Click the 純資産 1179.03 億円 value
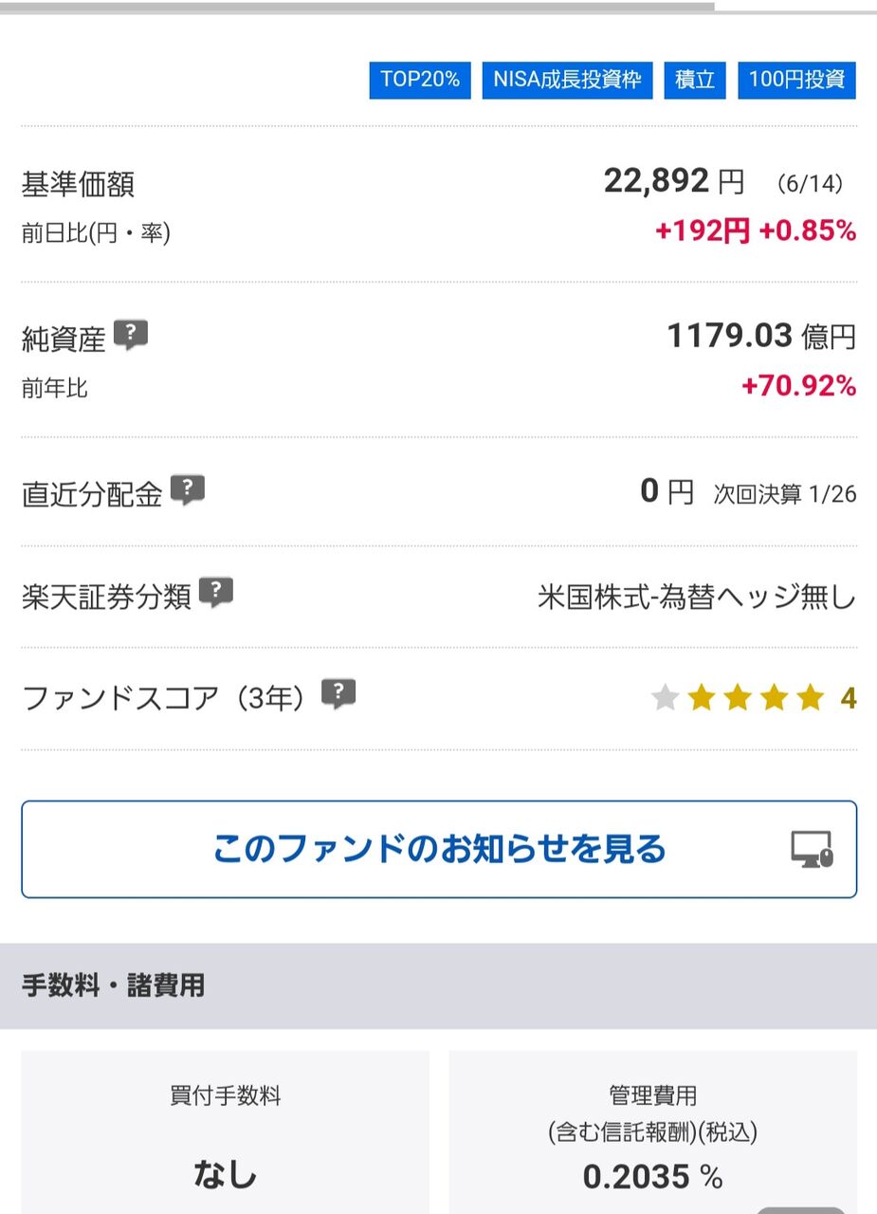This screenshot has height=1214, width=877. pyautogui.click(x=761, y=336)
